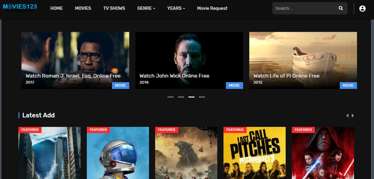Click the Latest Add heading
Image resolution: width=374 pixels, height=179 pixels.
pos(38,115)
